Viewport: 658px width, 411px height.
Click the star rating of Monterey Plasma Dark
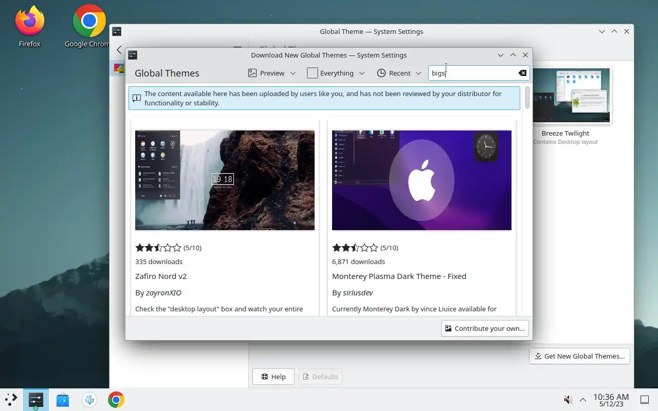(x=355, y=248)
